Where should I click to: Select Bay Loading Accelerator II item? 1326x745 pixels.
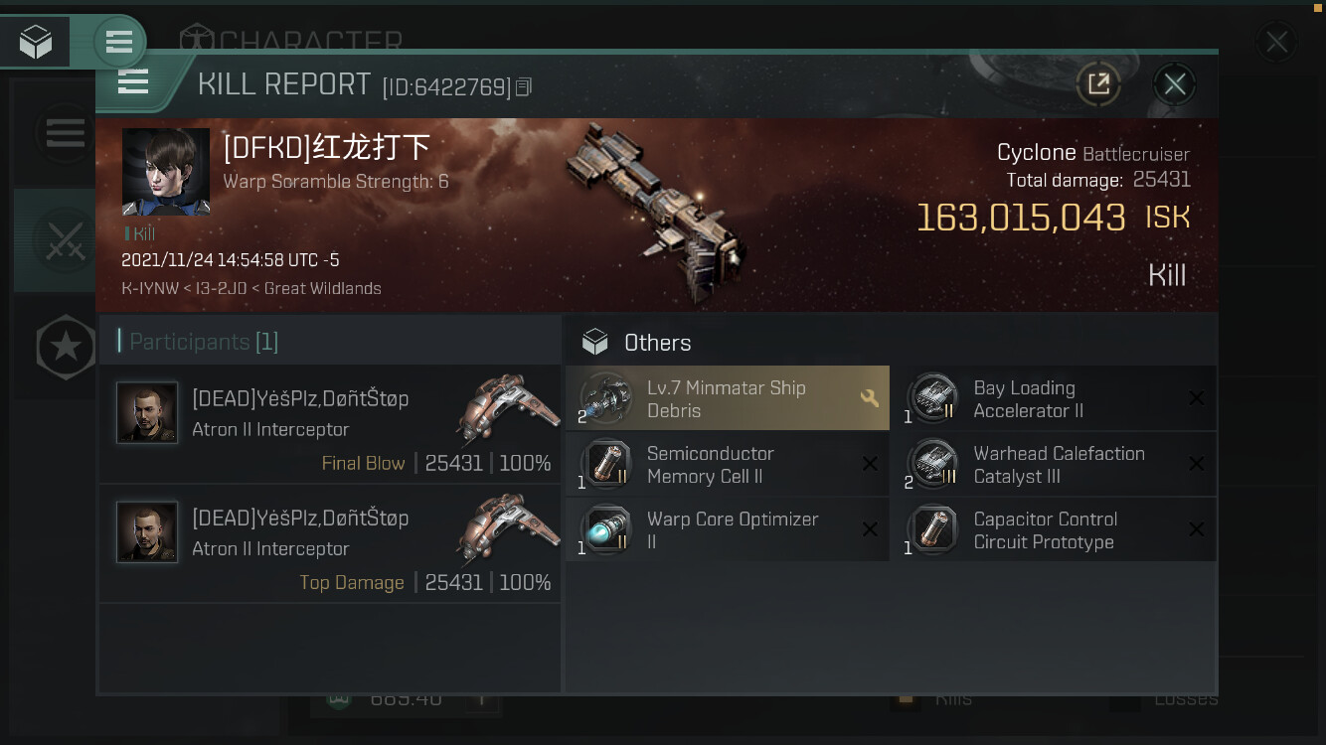click(x=1055, y=398)
